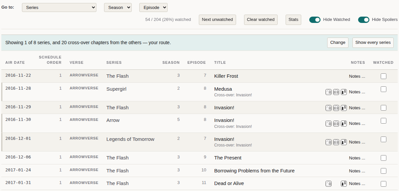Open the Series dropdown
The width and height of the screenshot is (399, 191).
(59, 7)
